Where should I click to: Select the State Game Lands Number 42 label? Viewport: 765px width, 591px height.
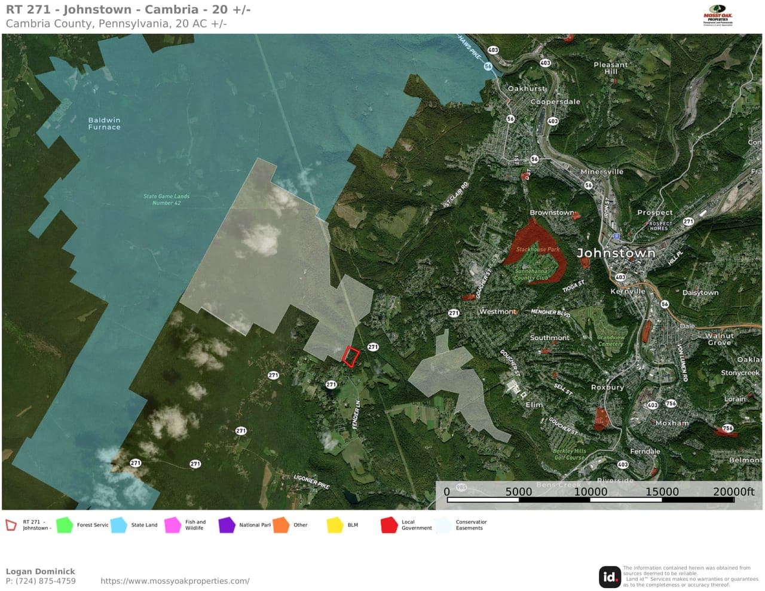[166, 200]
